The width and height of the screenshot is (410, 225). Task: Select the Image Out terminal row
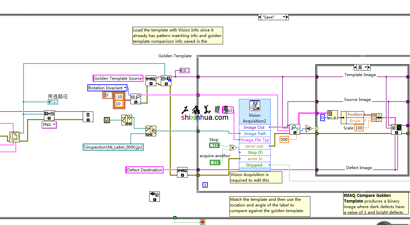coord(254,127)
